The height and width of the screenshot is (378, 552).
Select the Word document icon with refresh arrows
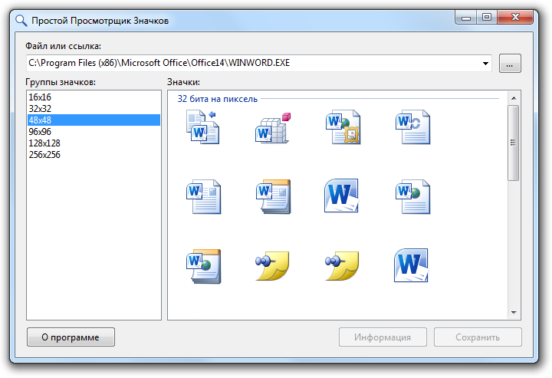click(412, 127)
